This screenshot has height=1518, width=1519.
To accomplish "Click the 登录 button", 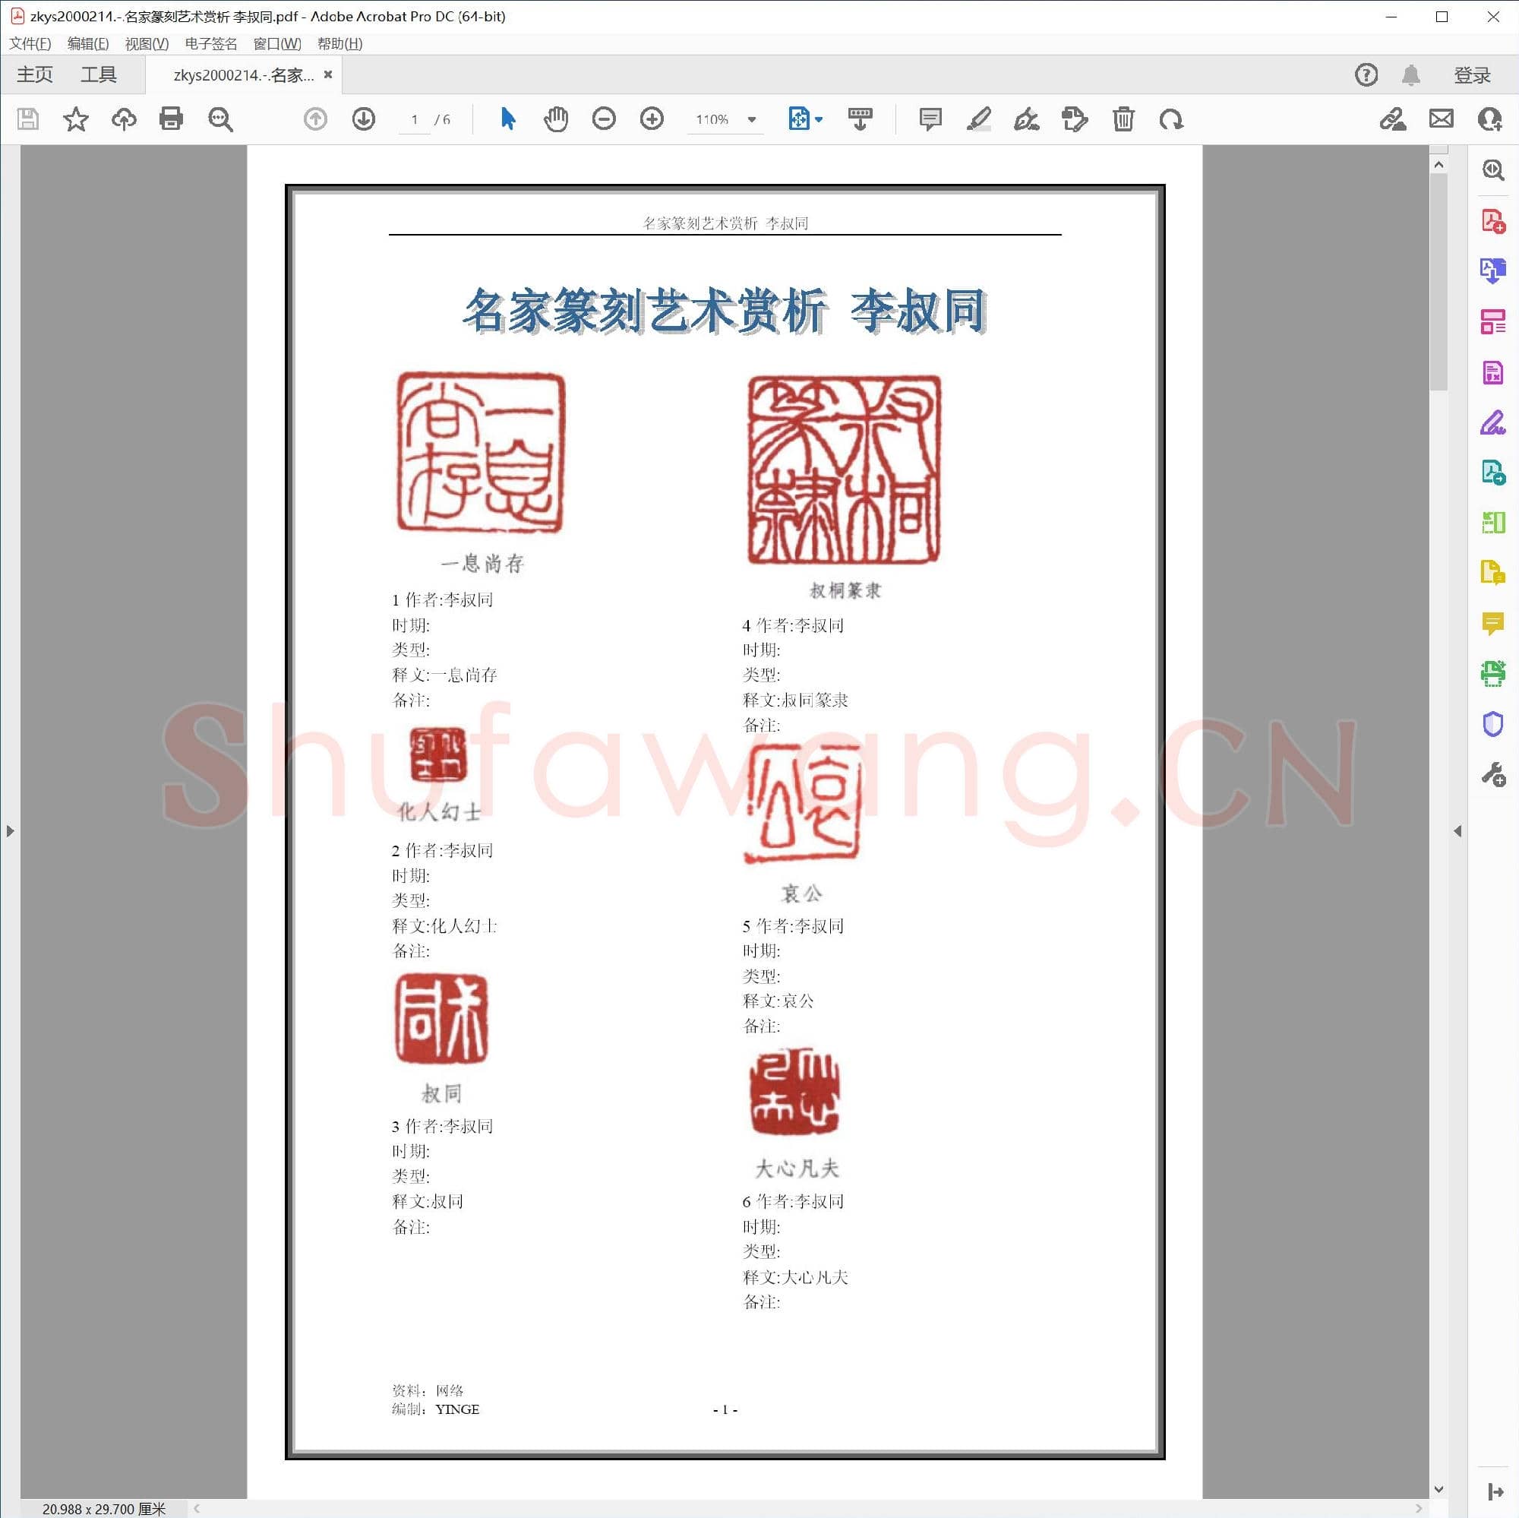I will [x=1471, y=74].
